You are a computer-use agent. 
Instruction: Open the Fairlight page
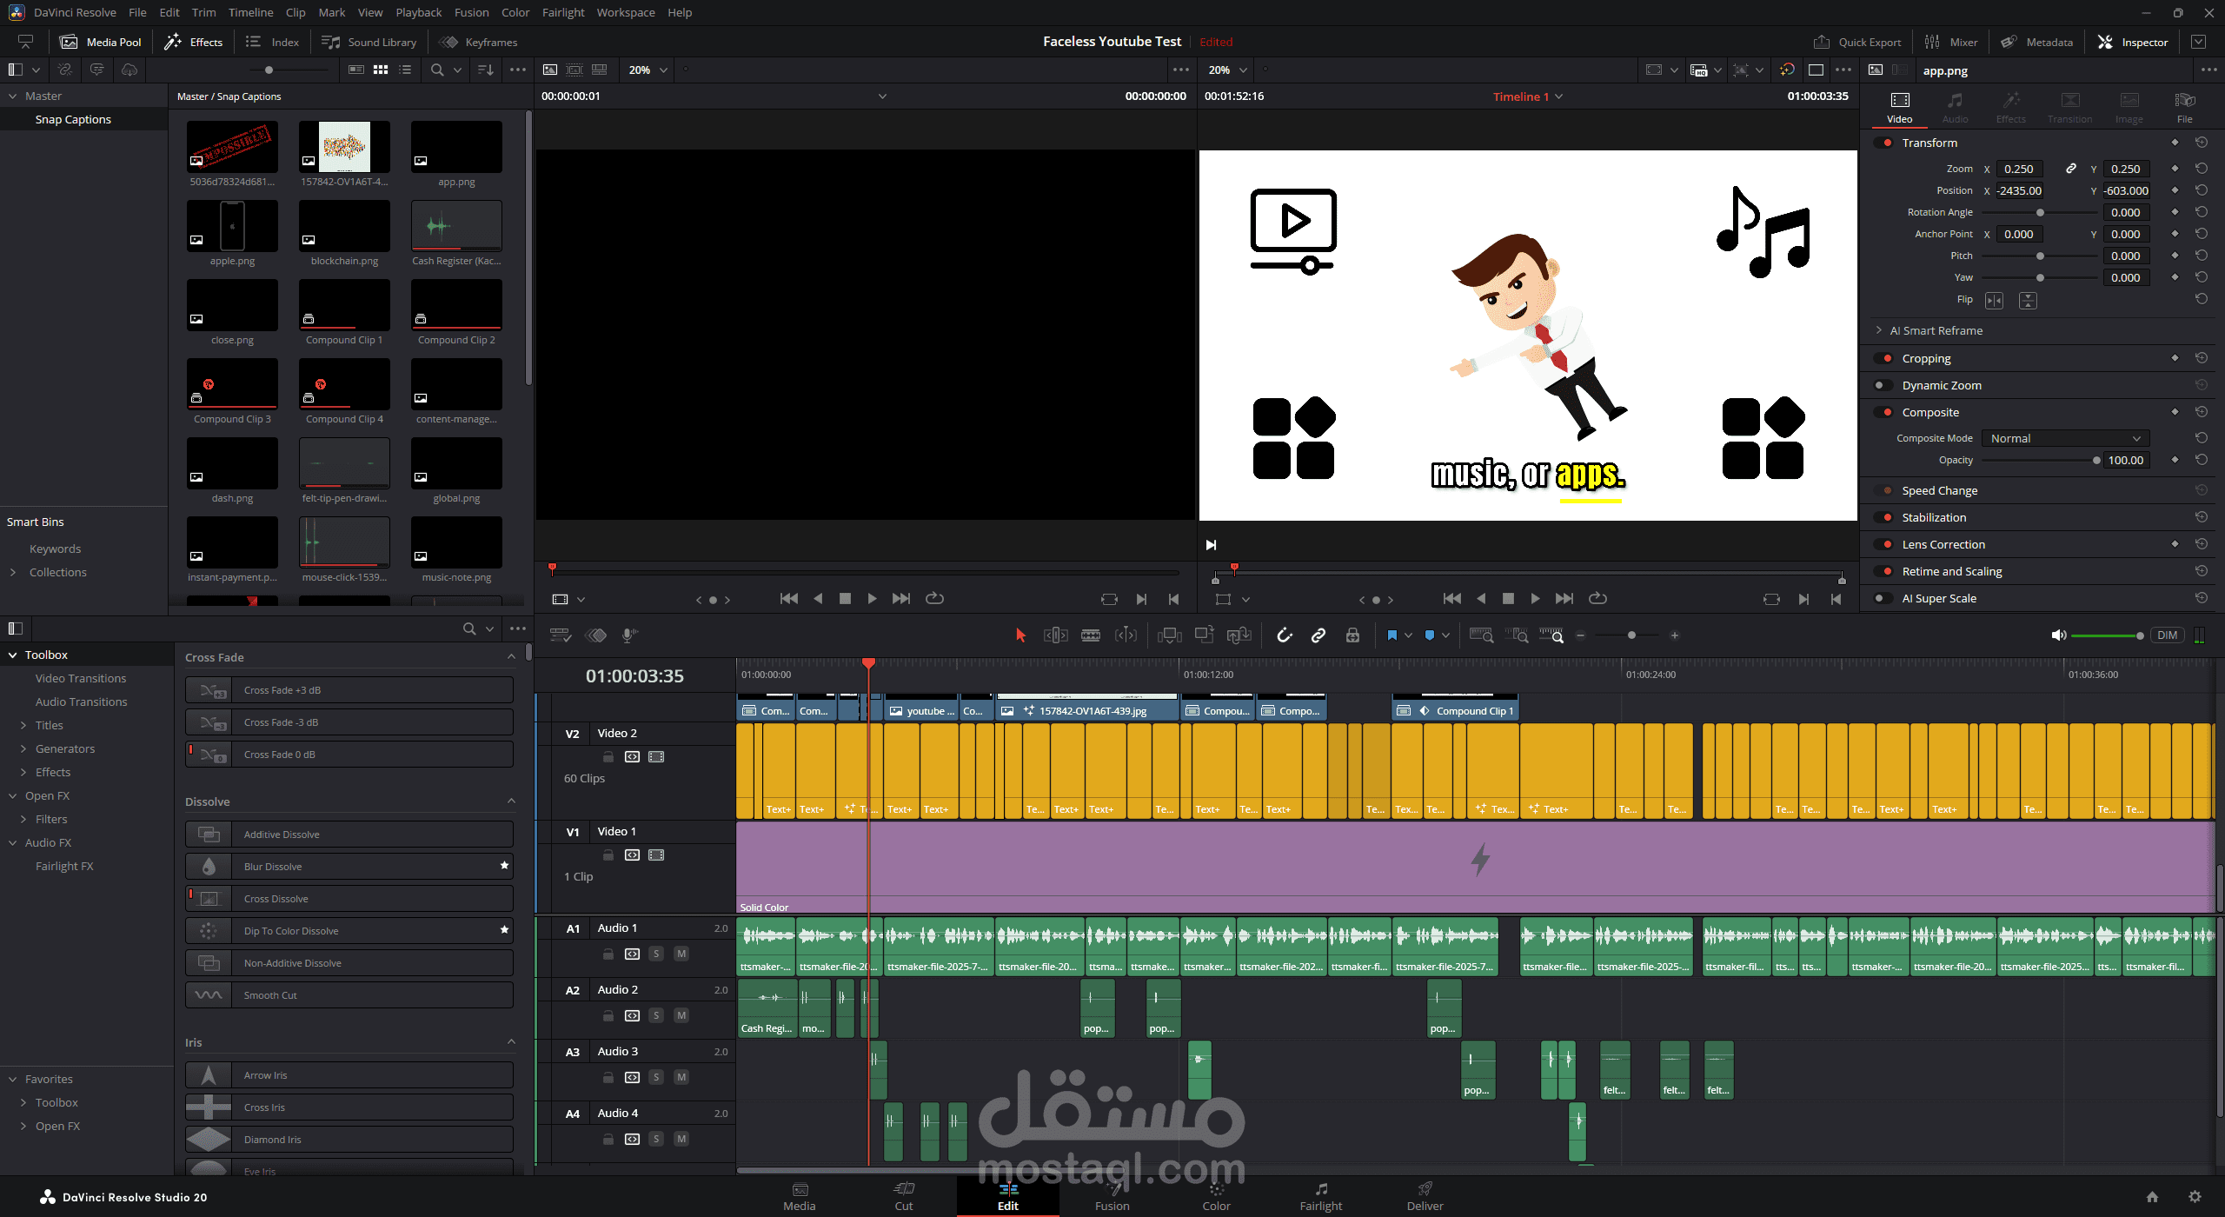pyautogui.click(x=1320, y=1196)
